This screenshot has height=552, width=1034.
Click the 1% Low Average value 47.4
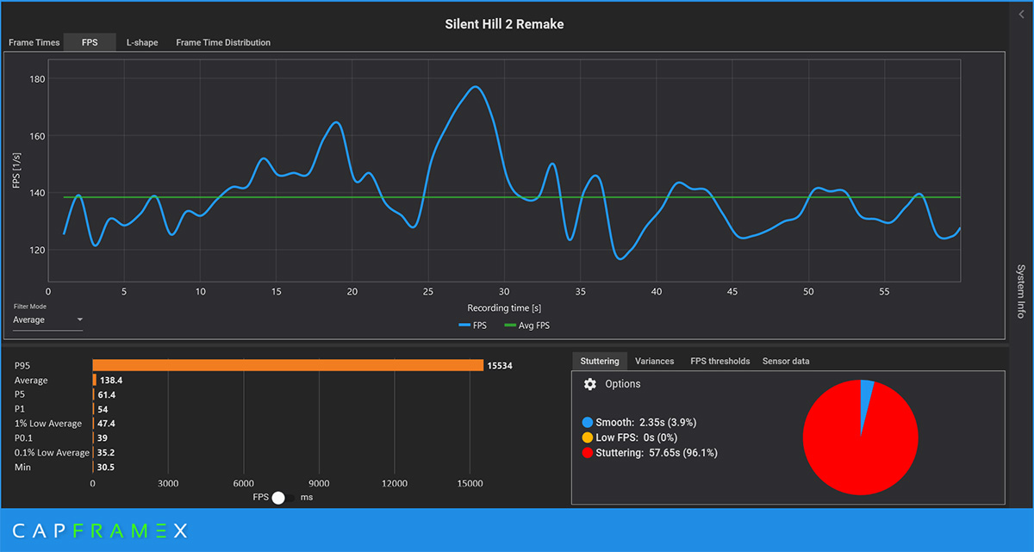(107, 424)
